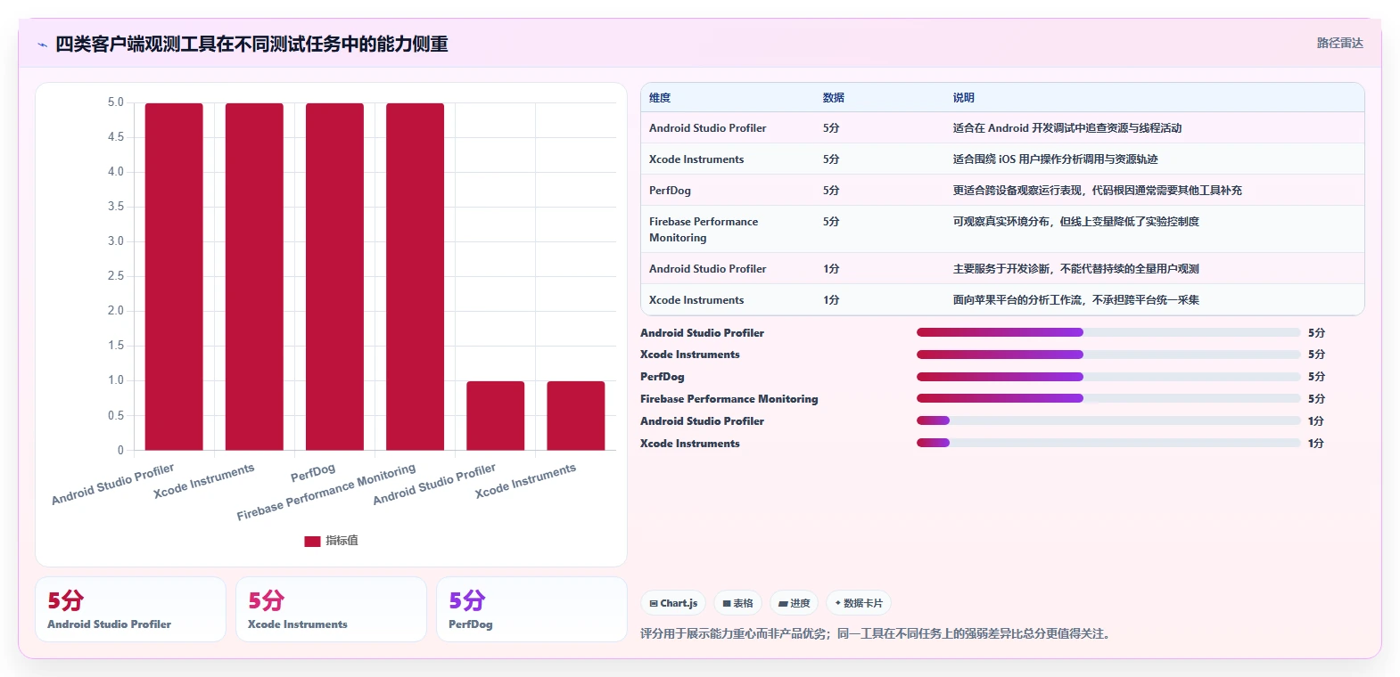Click the PerfDog 5分 progress bar
The height and width of the screenshot is (677, 1400).
tap(1108, 377)
